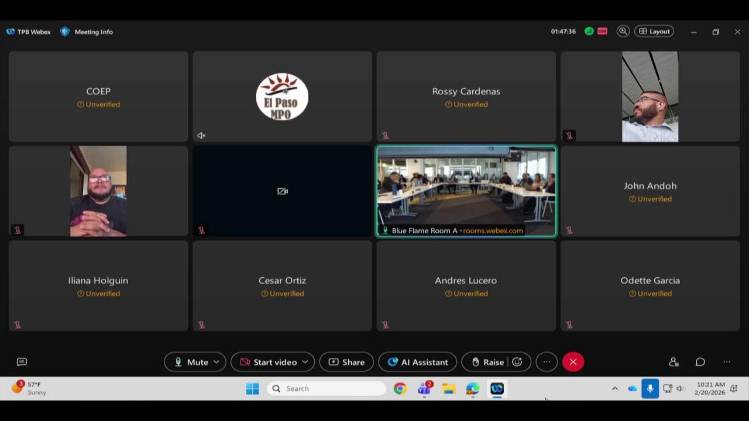749x421 pixels.
Task: Check the green connection quality icon
Action: (589, 32)
